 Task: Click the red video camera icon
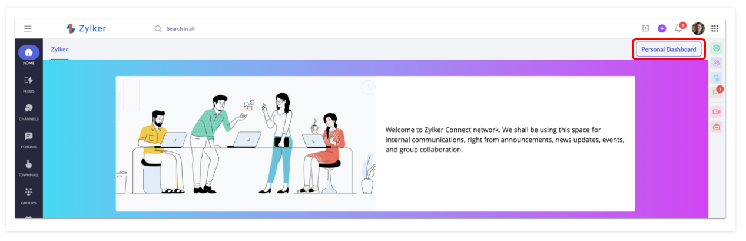[717, 112]
